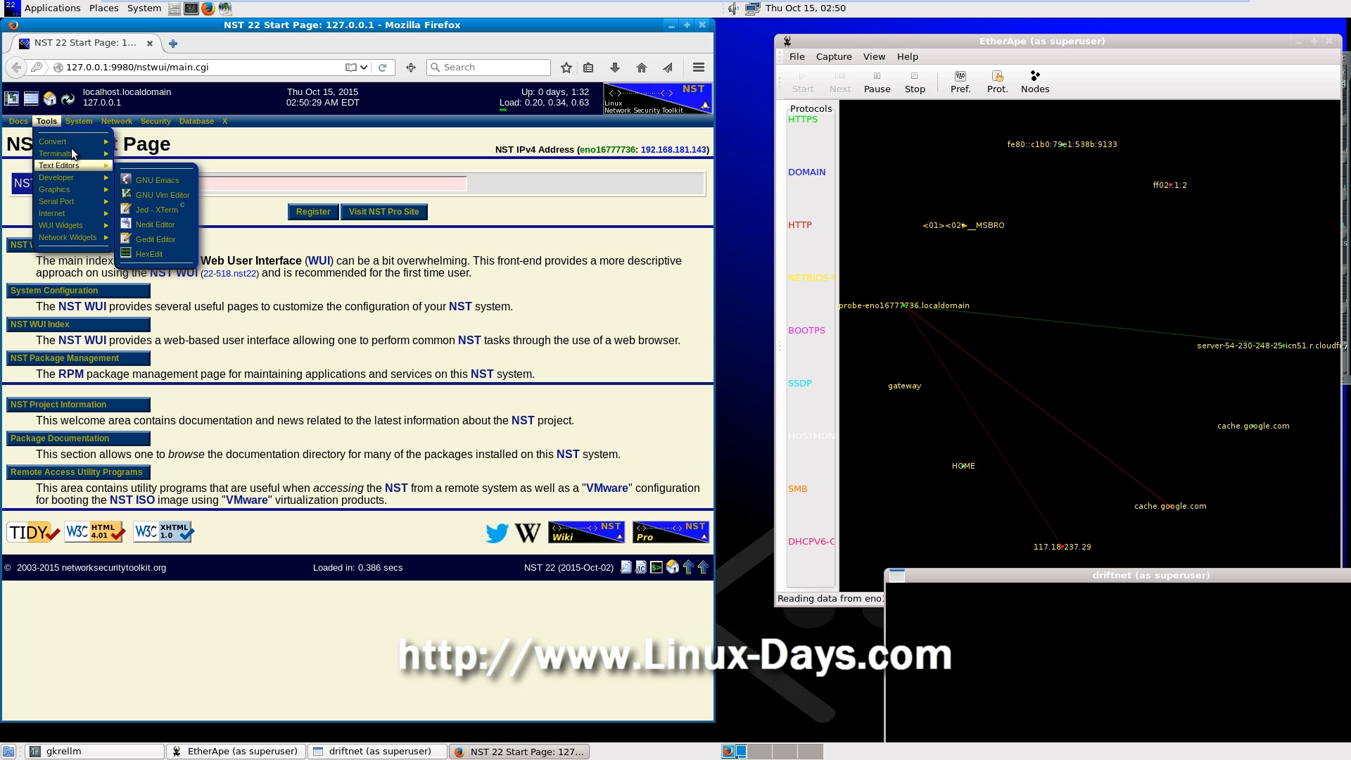Expand the Convert submenu

tap(73, 141)
